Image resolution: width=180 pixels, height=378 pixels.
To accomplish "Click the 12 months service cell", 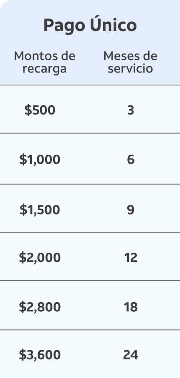I will [x=131, y=257].
